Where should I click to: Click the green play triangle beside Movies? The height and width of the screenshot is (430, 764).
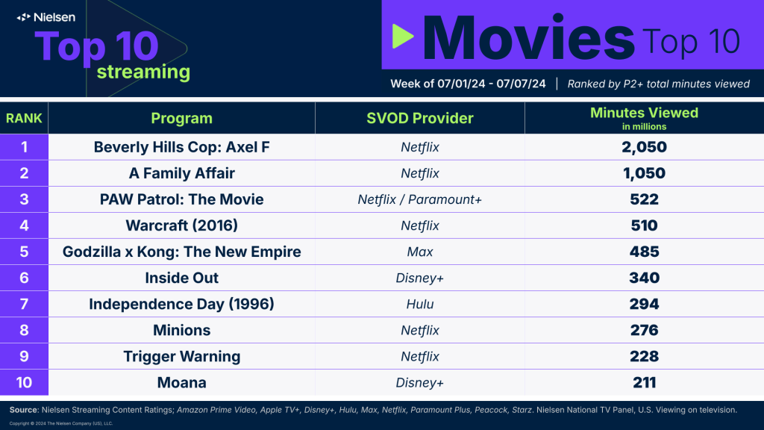coord(403,37)
